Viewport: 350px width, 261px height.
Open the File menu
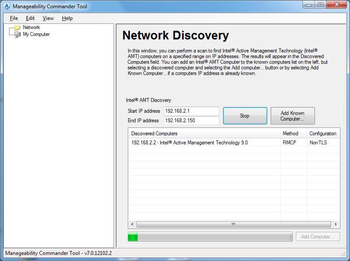(x=14, y=18)
